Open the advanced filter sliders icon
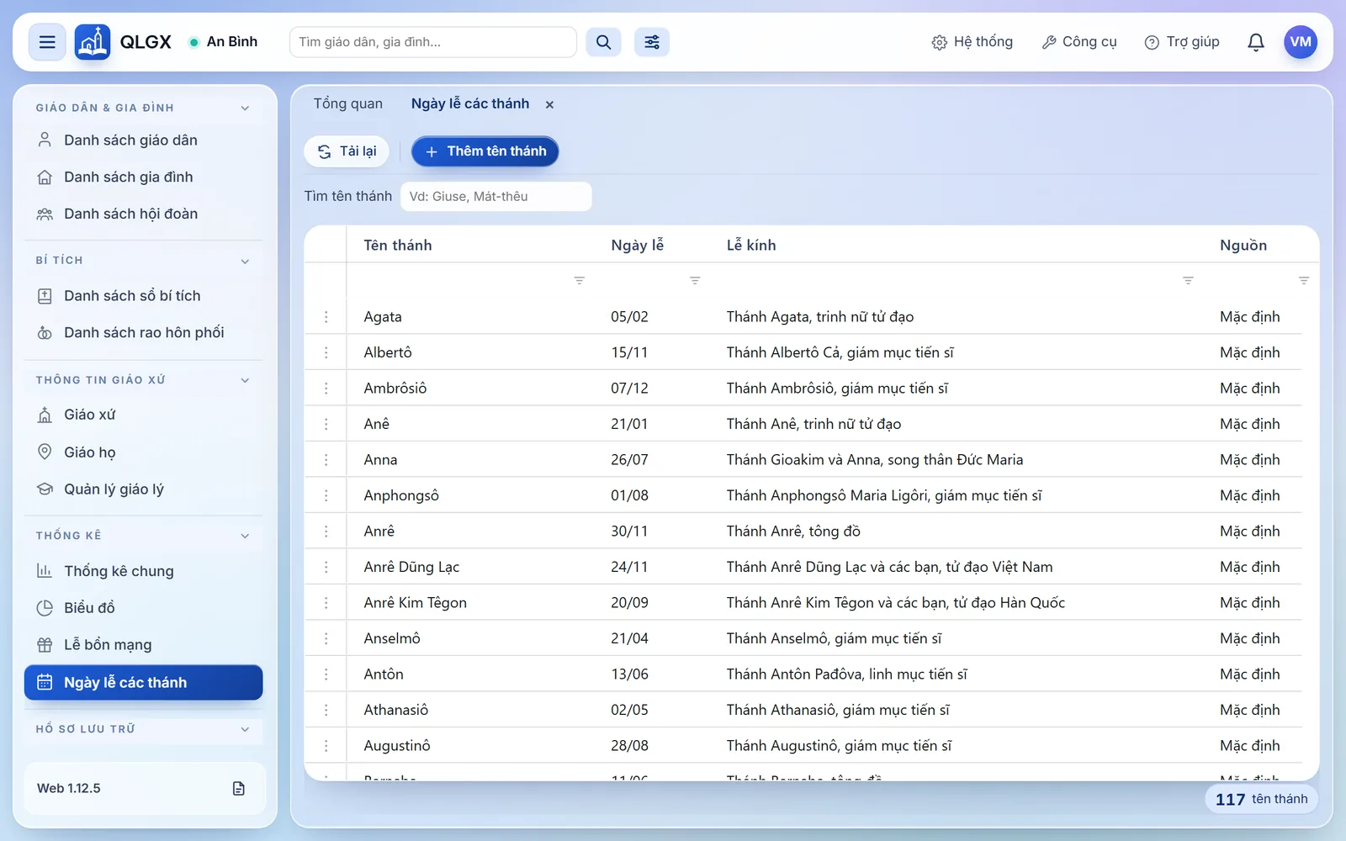 [652, 42]
